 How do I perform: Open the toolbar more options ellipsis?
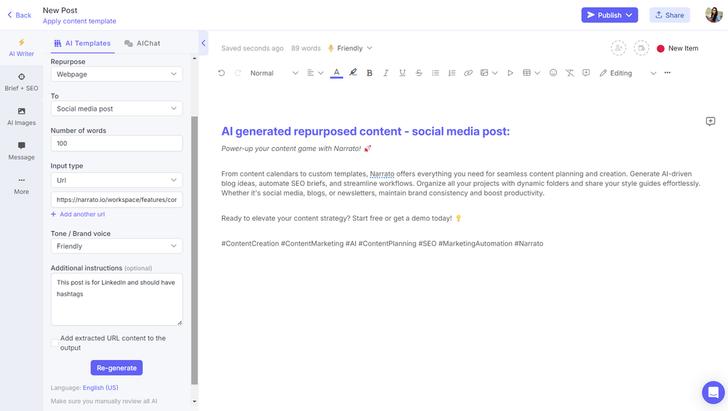[667, 73]
